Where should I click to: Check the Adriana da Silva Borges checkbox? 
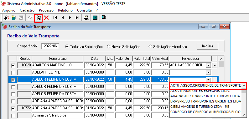tap(13, 116)
